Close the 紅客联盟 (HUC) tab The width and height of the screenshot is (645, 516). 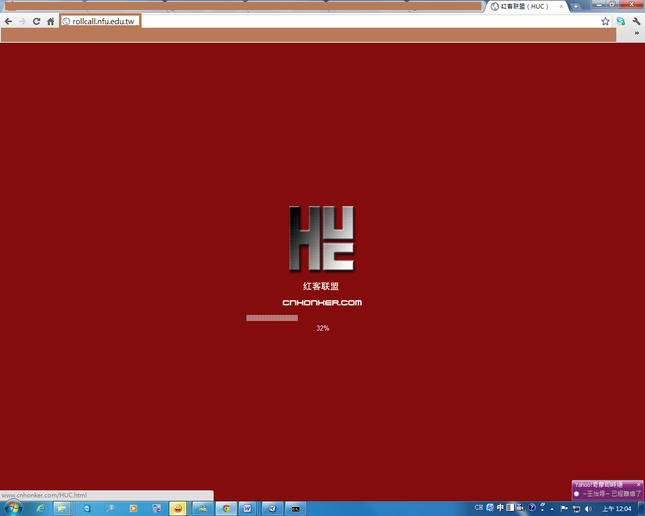561,7
